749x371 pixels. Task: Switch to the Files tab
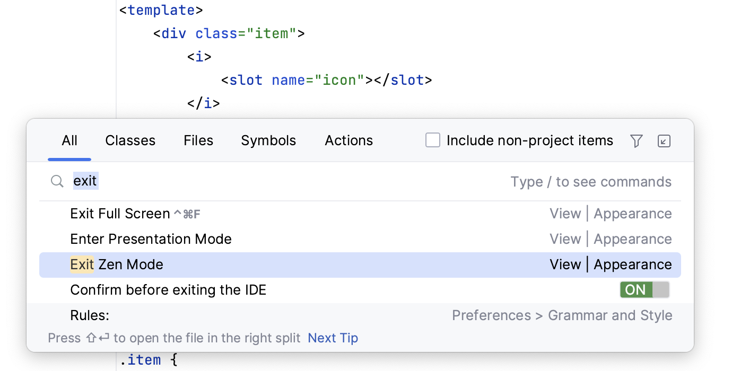pos(198,140)
